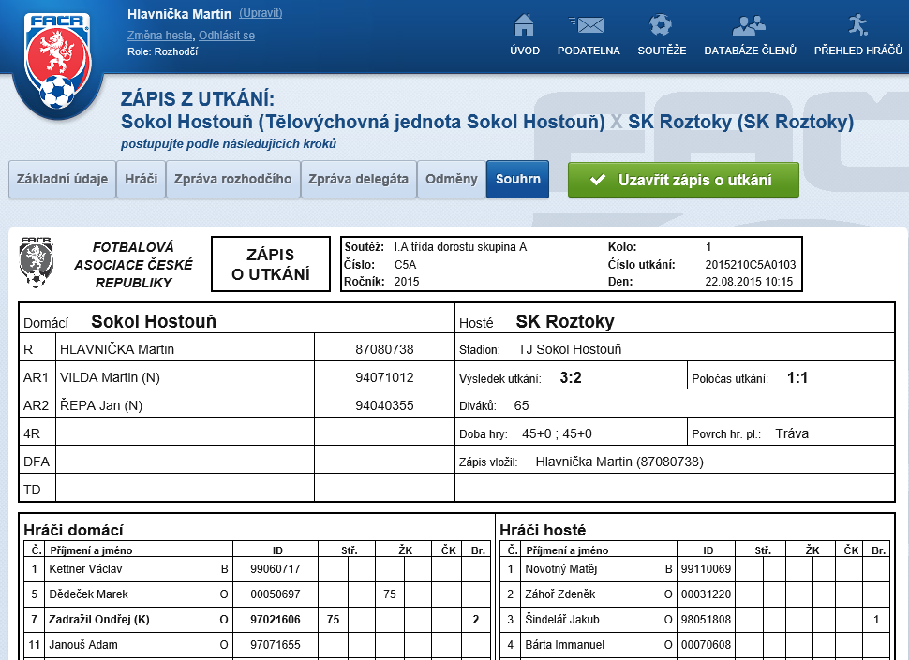Click the Upravit profile link
The height and width of the screenshot is (660, 909).
(261, 13)
